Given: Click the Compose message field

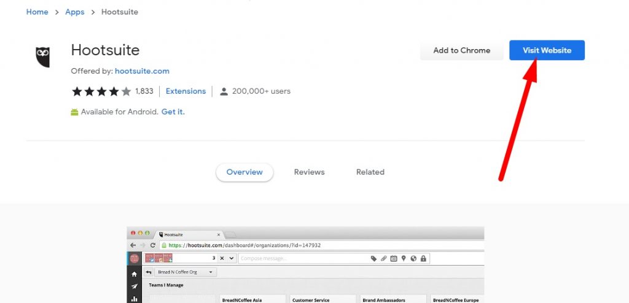Looking at the screenshot, I should [303, 258].
